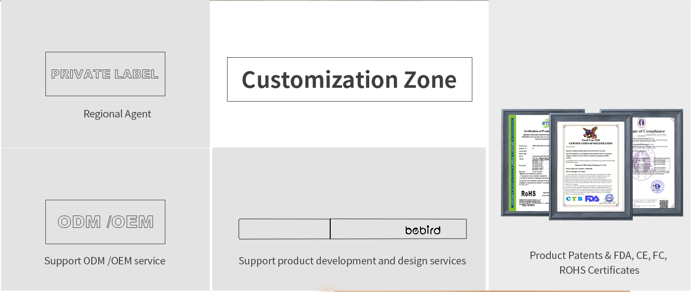The width and height of the screenshot is (691, 292).
Task: Click the QR code on the right certificate
Action: (x=664, y=203)
